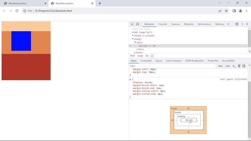
Task: Open the Event Listeners tab
Action: coord(174,61)
